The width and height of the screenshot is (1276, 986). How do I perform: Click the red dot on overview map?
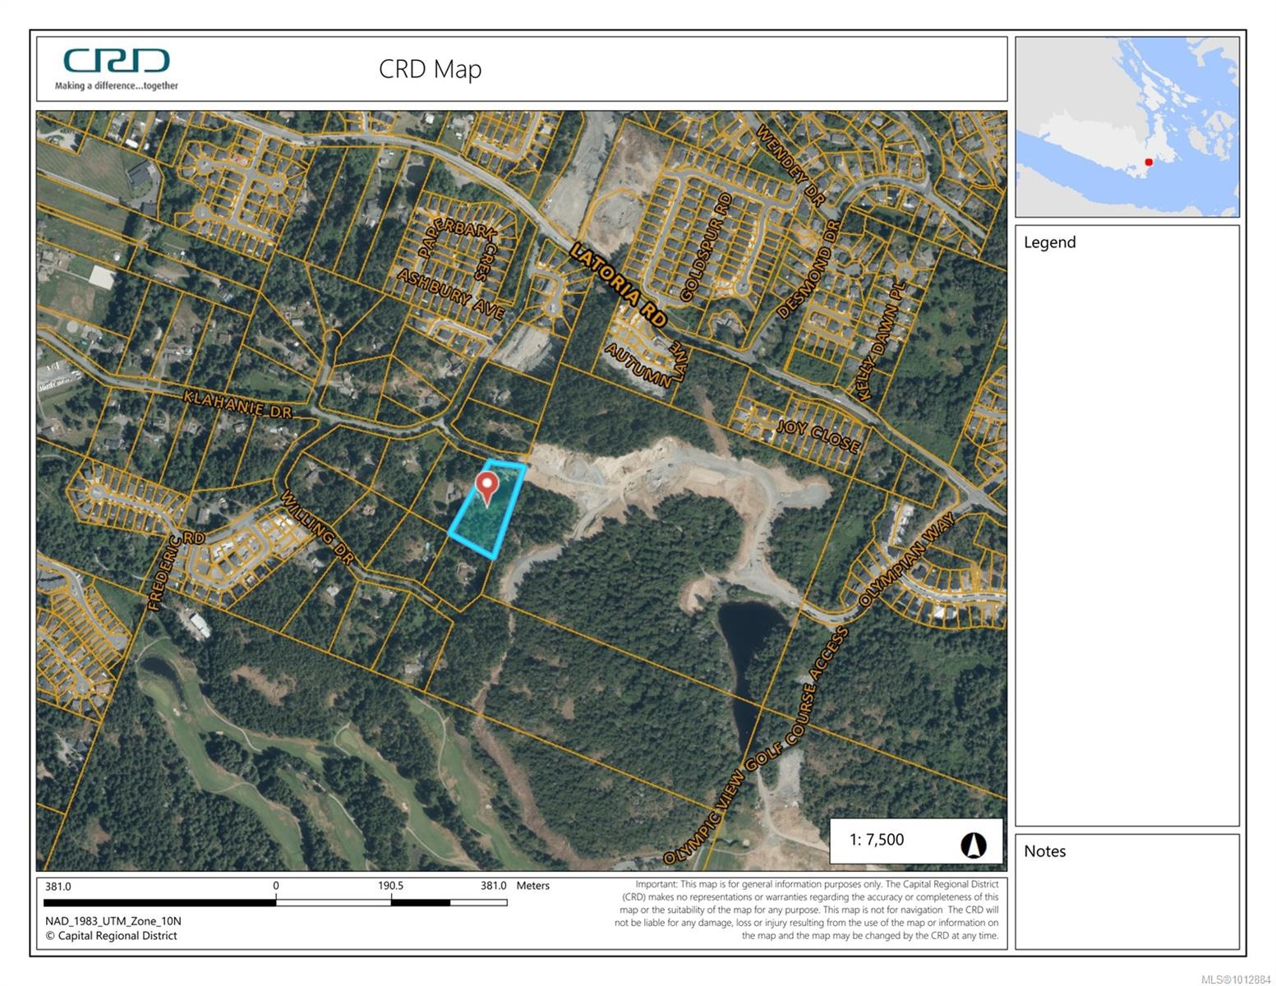(1149, 162)
